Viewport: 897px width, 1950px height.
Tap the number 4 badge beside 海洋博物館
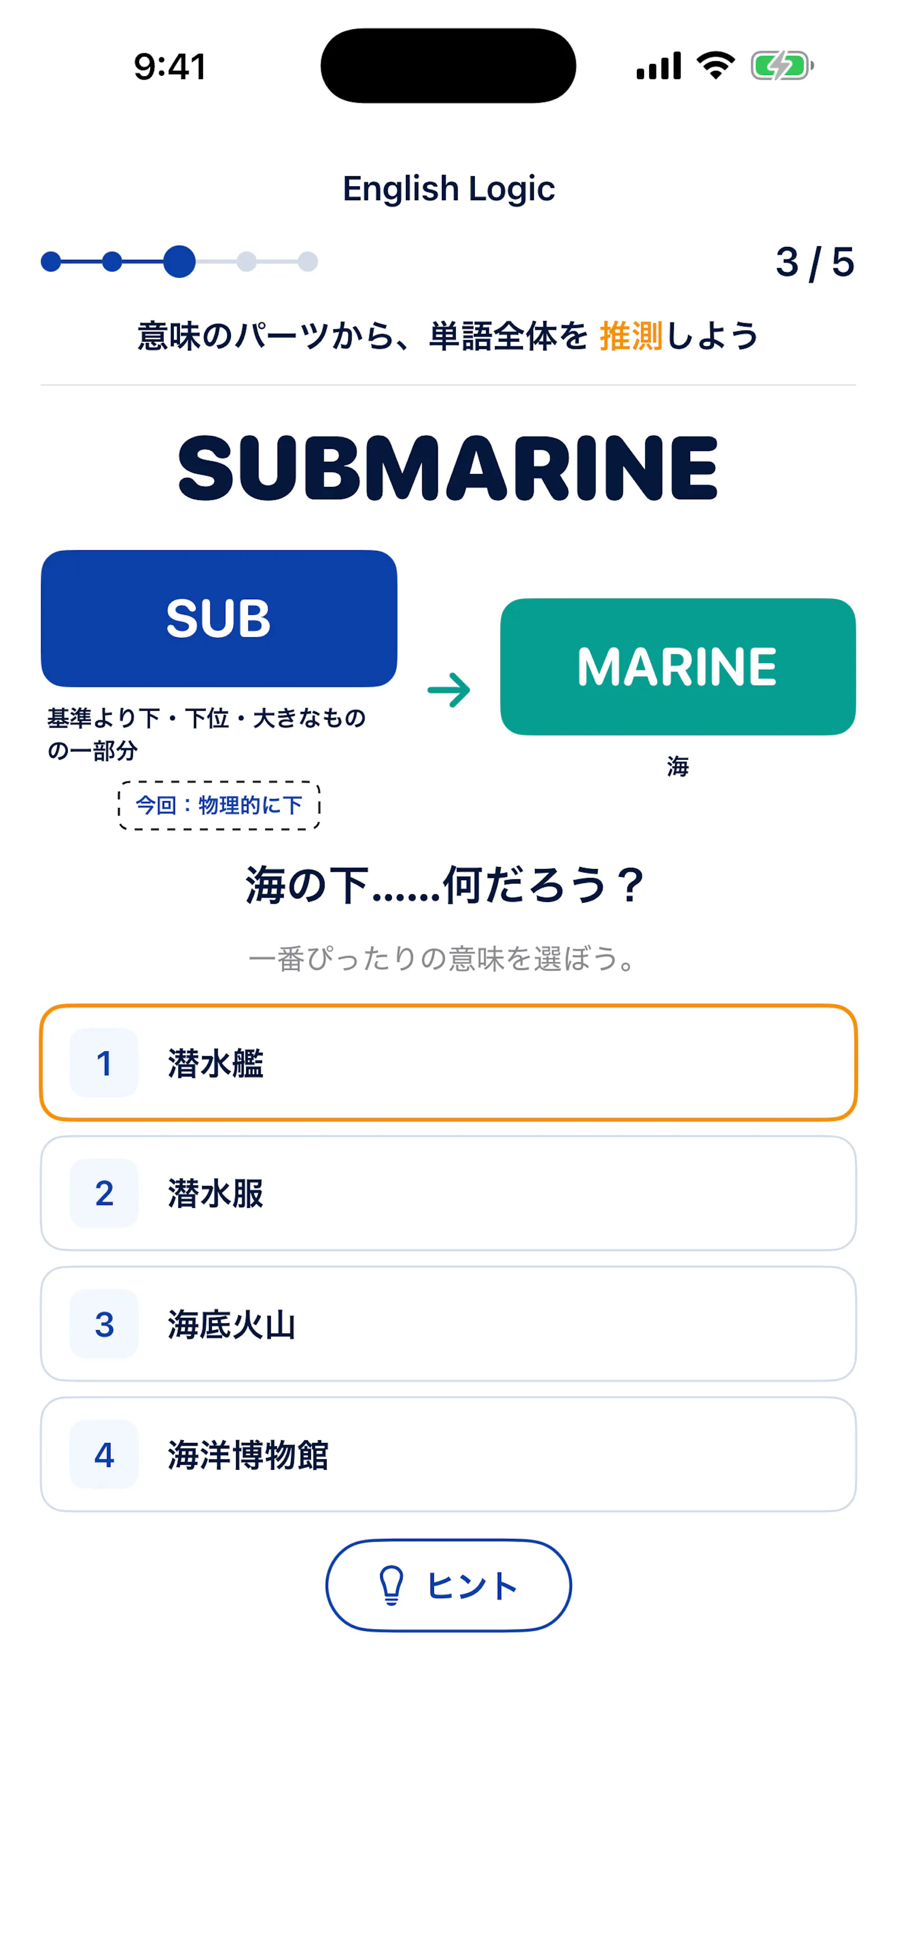[x=104, y=1454]
